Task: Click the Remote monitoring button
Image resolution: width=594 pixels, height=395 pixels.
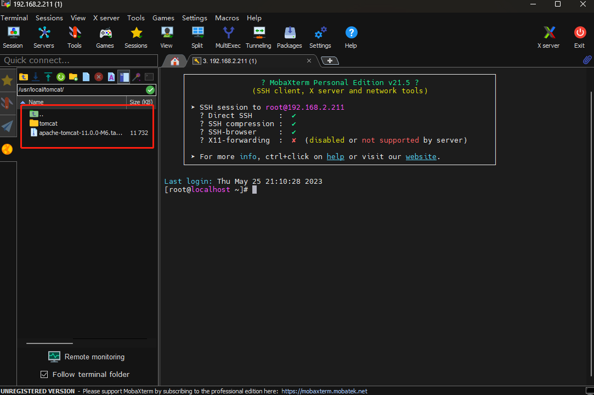Action: (87, 357)
